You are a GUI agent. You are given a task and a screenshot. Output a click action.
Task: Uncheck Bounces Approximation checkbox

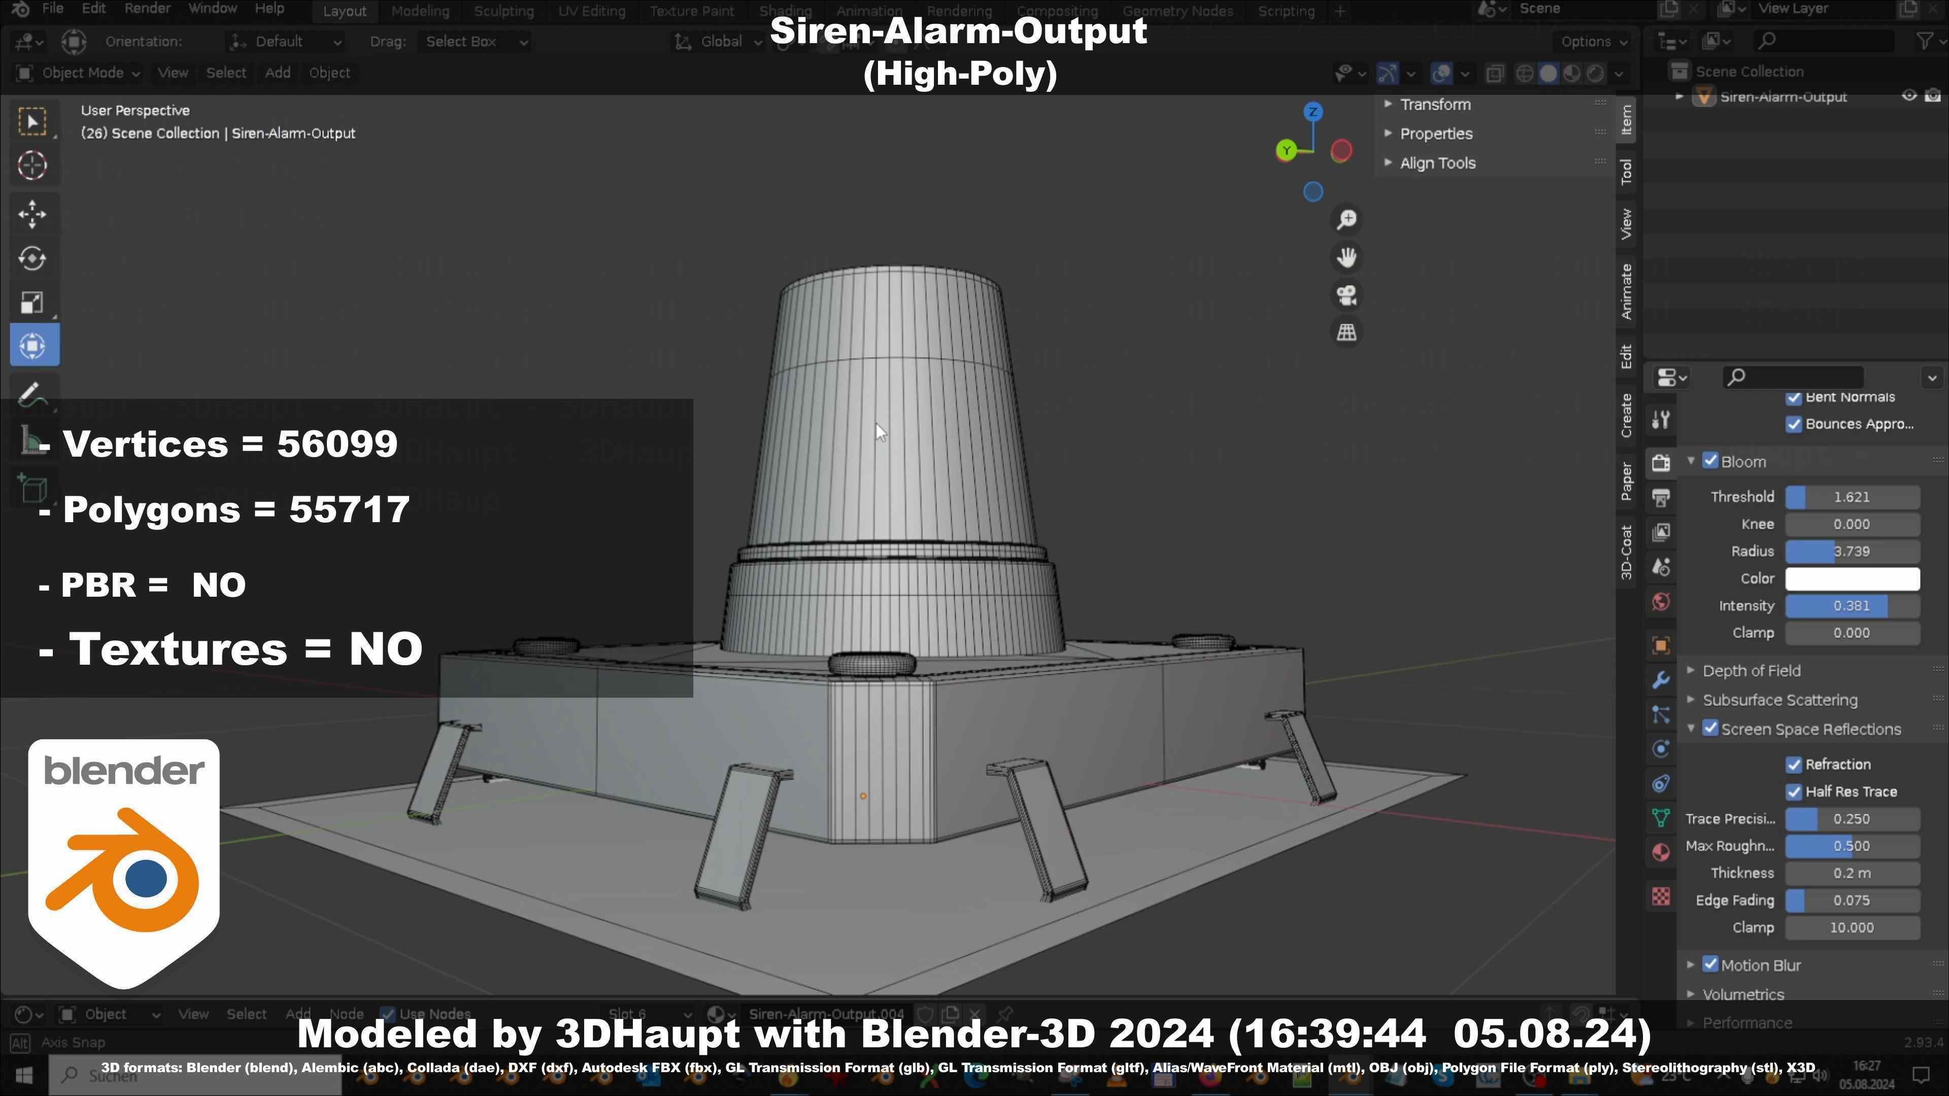pyautogui.click(x=1794, y=424)
